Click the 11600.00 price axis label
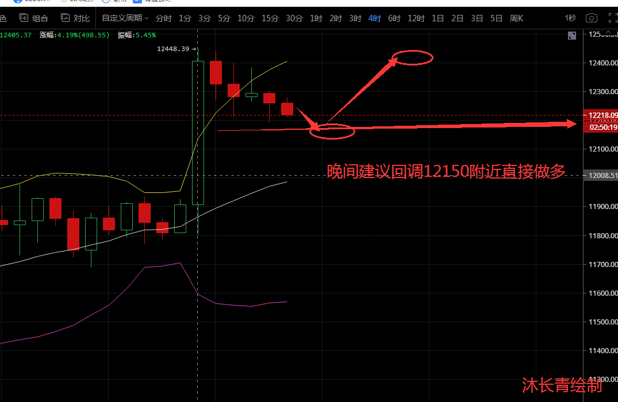 click(603, 293)
